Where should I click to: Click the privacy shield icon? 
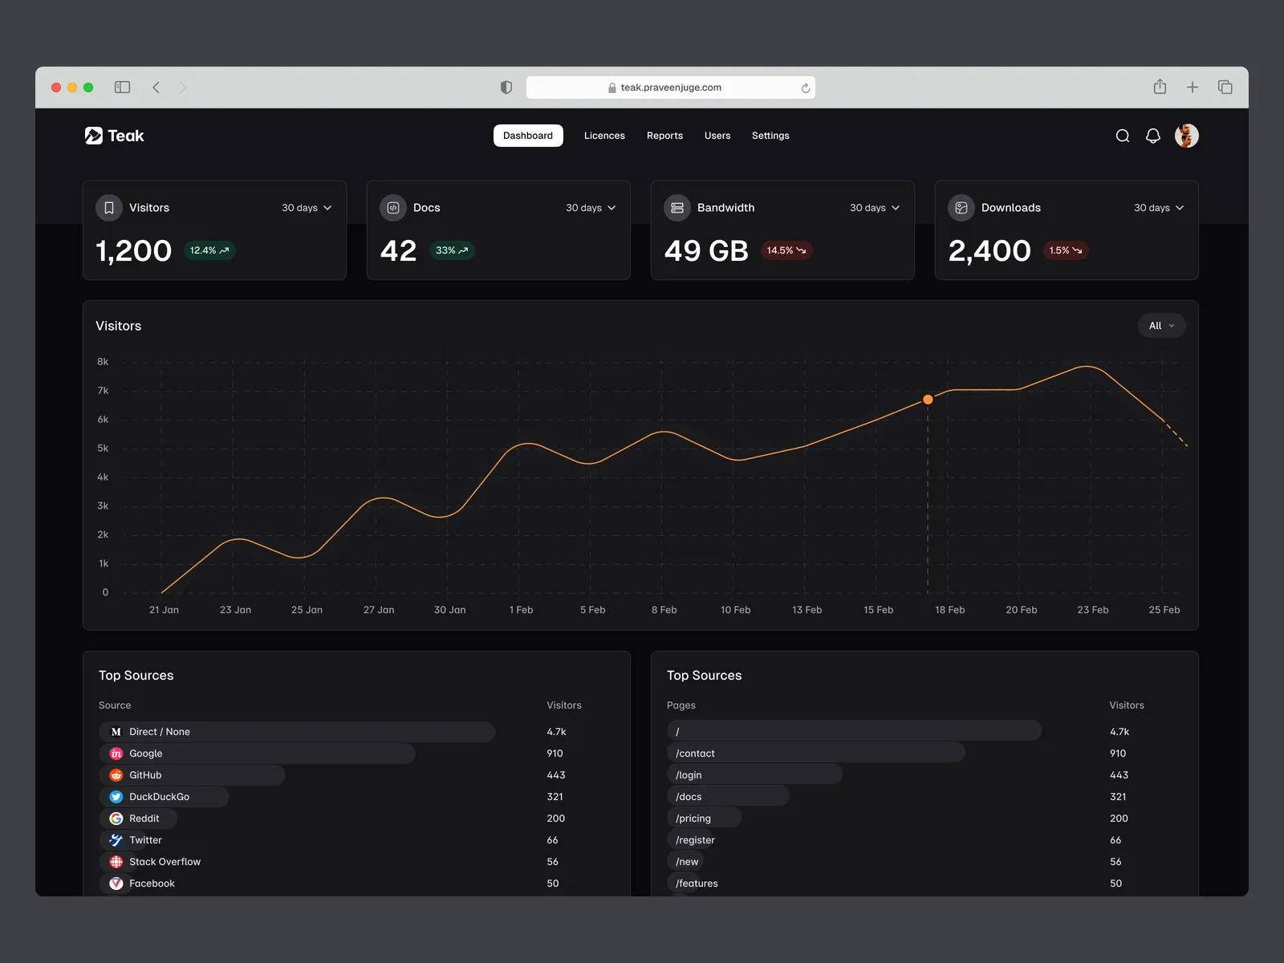click(x=506, y=87)
